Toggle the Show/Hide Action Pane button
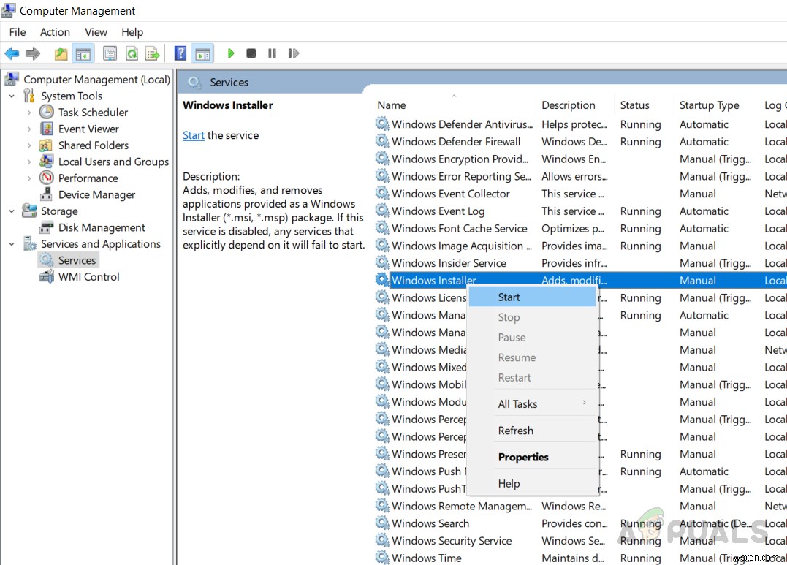The image size is (787, 565). (202, 53)
